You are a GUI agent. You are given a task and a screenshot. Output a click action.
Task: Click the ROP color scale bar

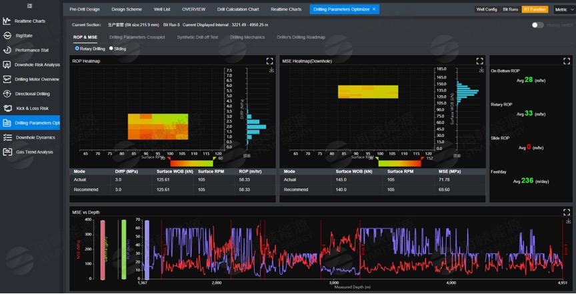coord(191,162)
